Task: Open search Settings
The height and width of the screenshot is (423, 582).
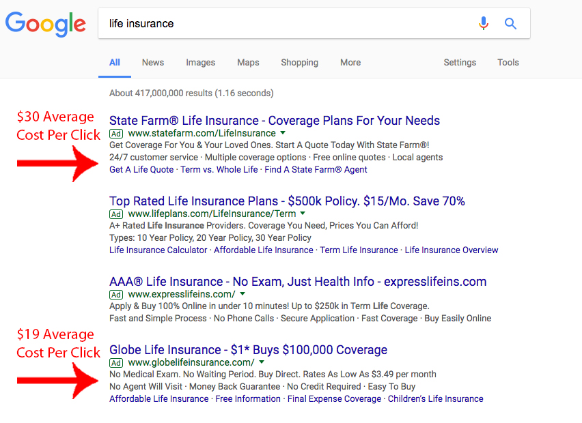Action: point(460,62)
